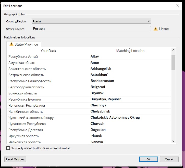Click warning icon on State/Province tab

point(11,44)
